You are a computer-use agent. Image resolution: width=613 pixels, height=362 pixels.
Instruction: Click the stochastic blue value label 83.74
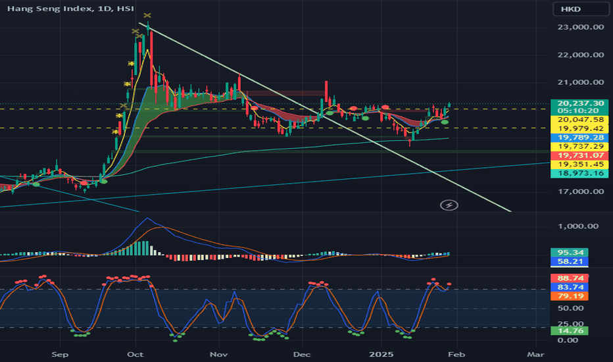tap(570, 287)
